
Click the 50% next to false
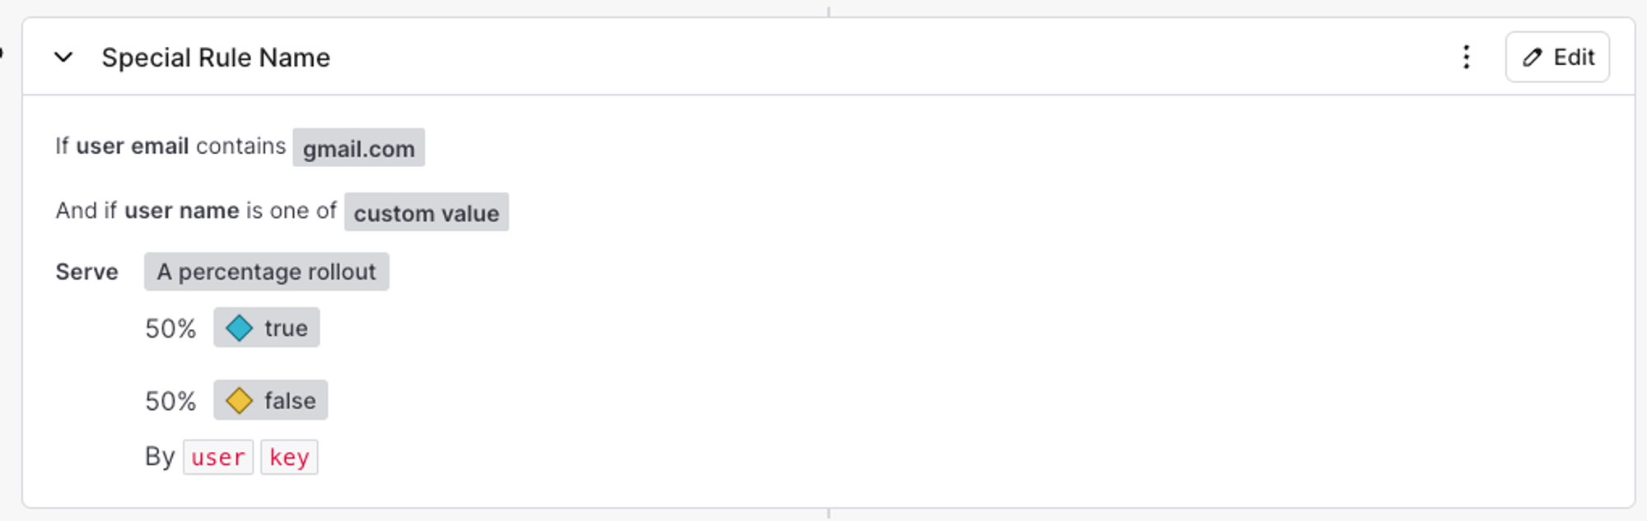pos(170,401)
